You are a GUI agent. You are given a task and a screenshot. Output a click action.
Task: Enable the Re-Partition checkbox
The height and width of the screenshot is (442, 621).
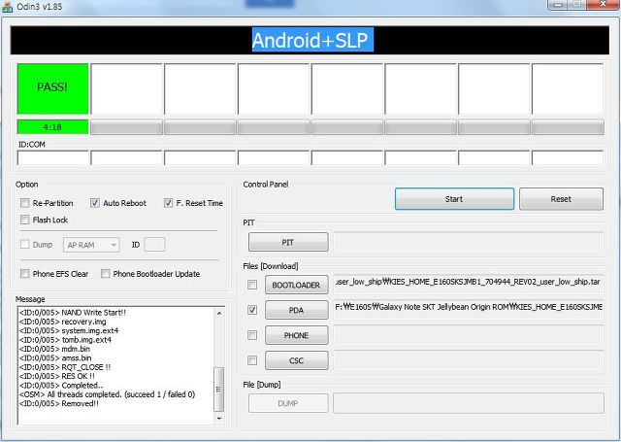(24, 203)
